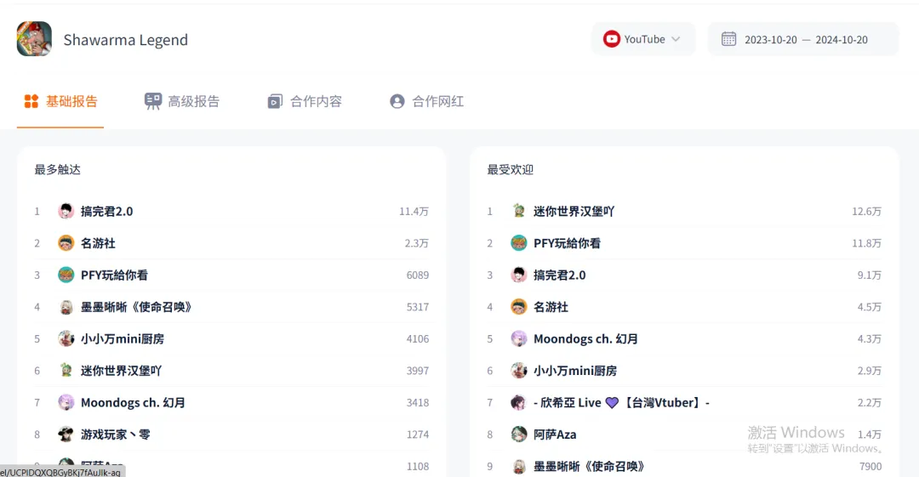Switch to the 高级报告 tab

[182, 101]
